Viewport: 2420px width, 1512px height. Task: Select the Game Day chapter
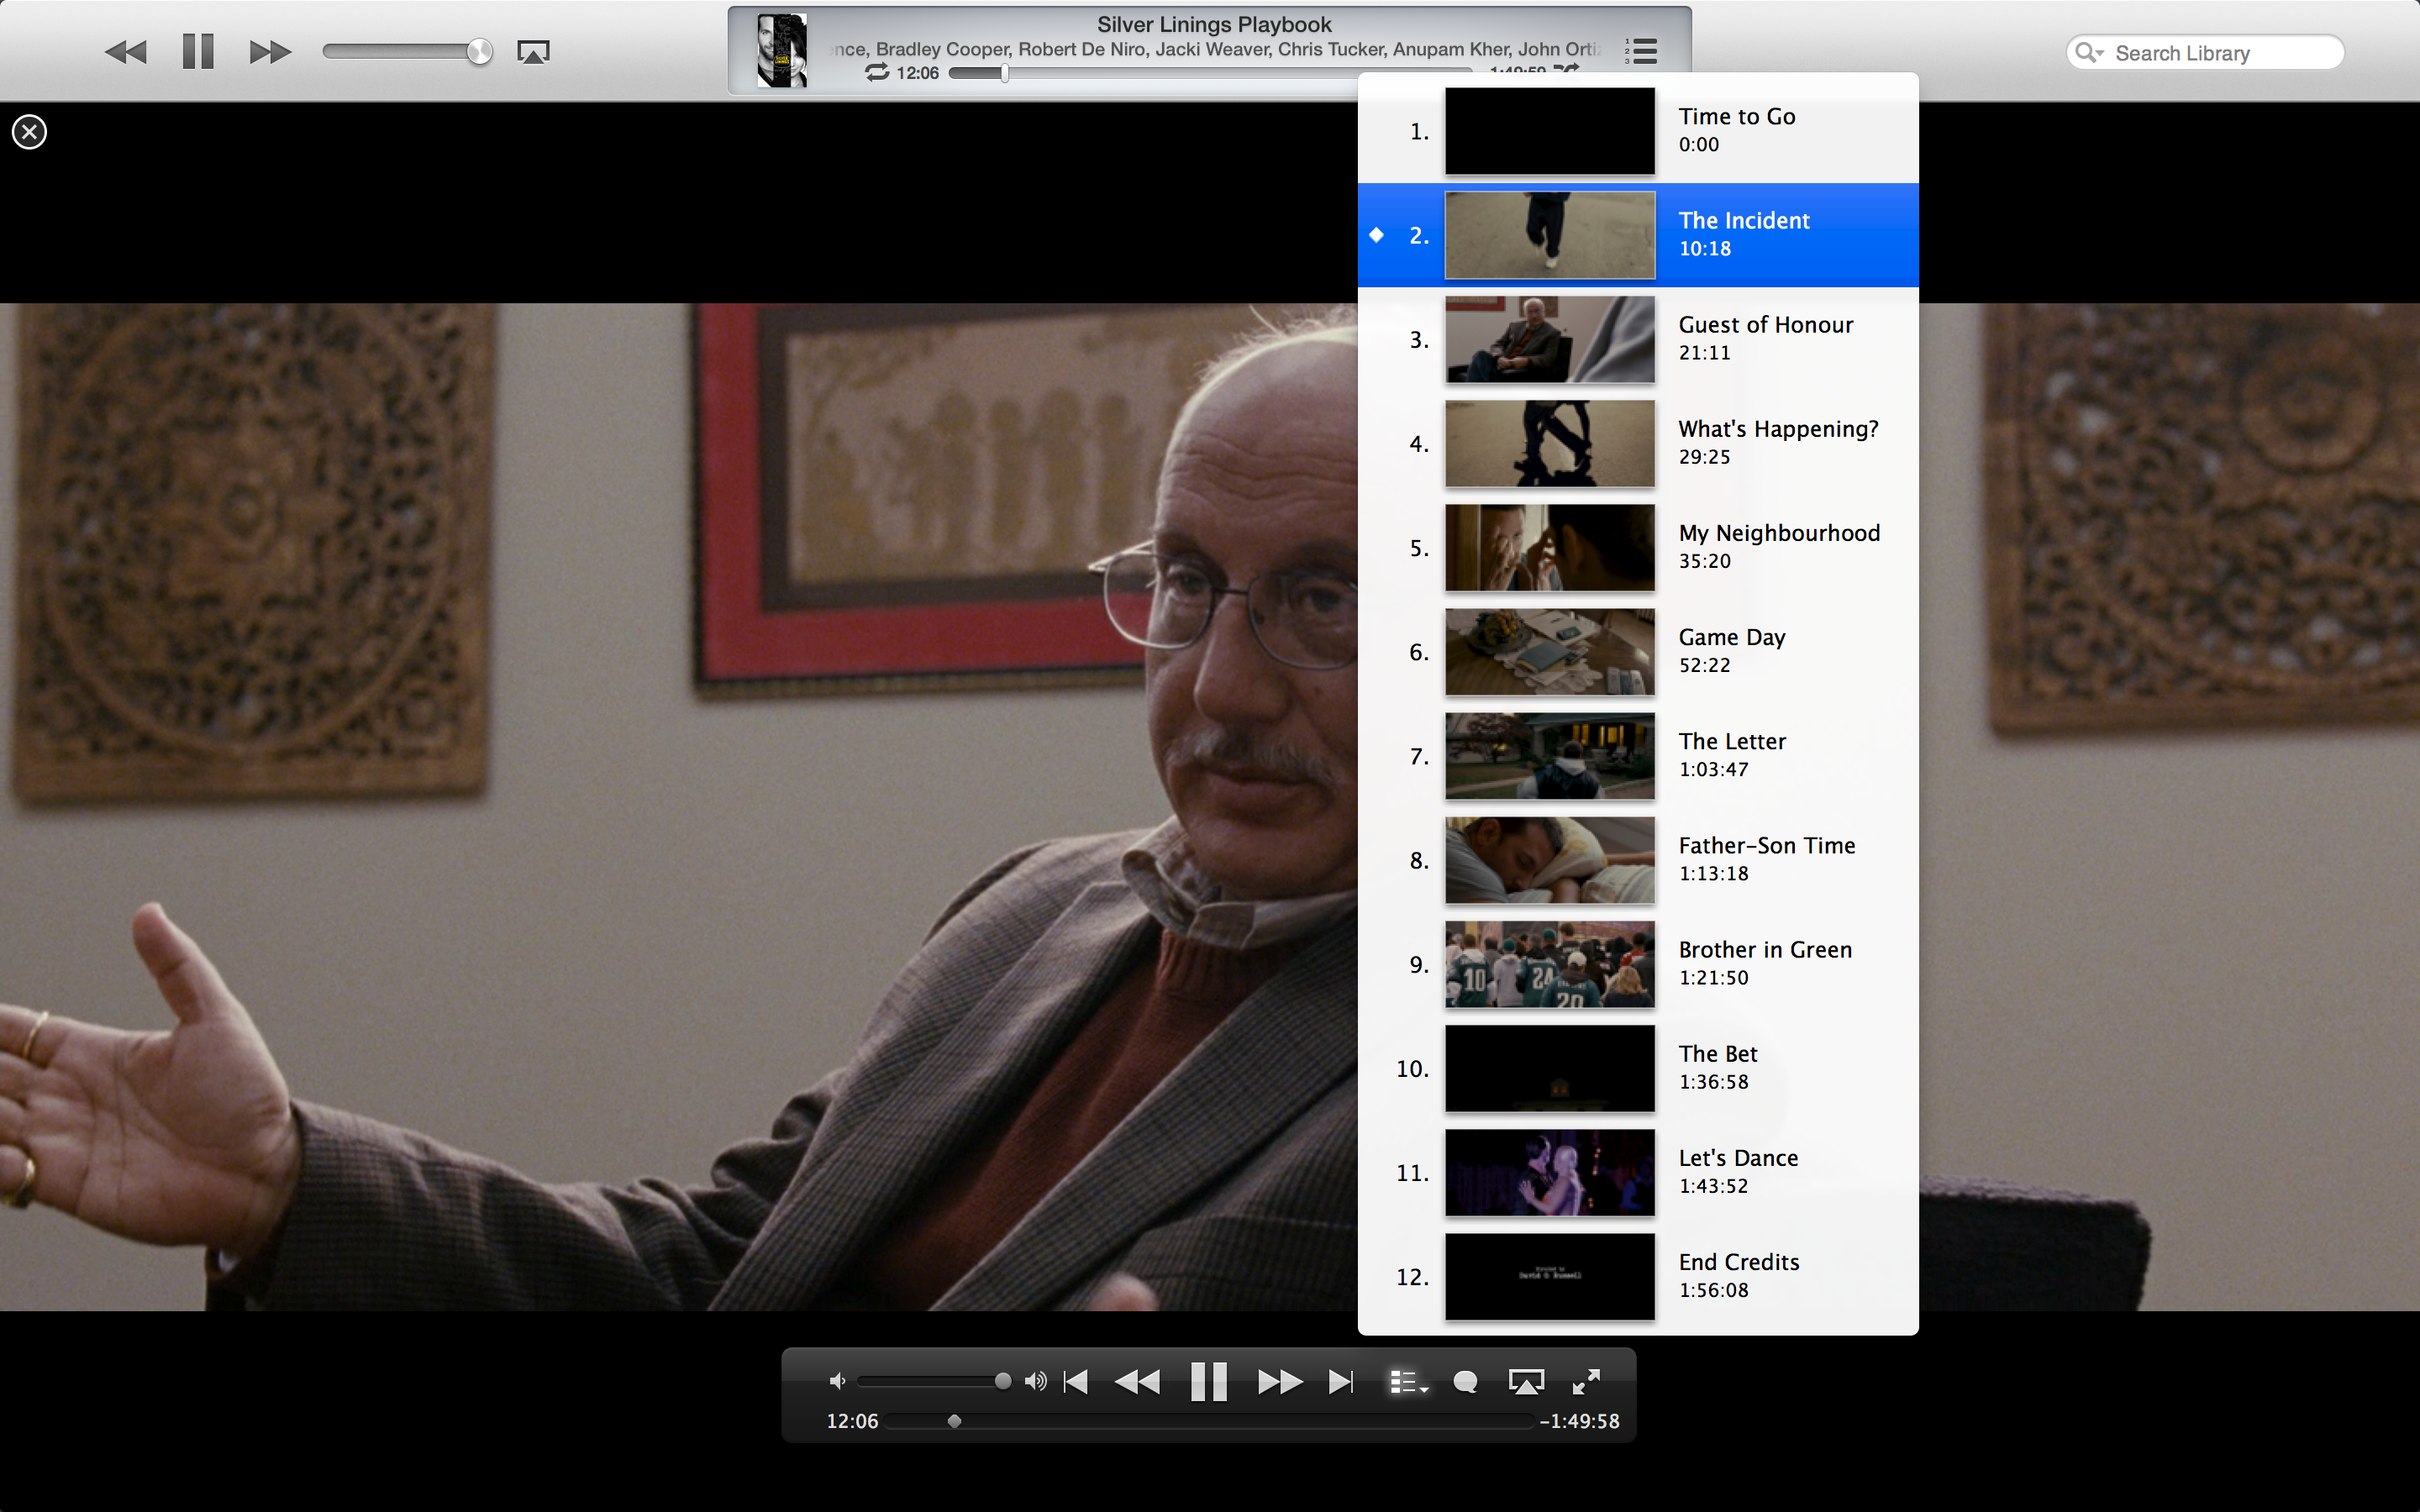1638,651
